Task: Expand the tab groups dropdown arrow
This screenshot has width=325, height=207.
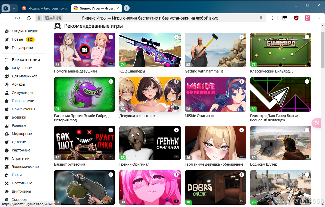Action: (14, 8)
